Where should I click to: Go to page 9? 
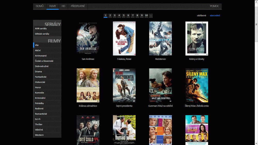point(142,15)
